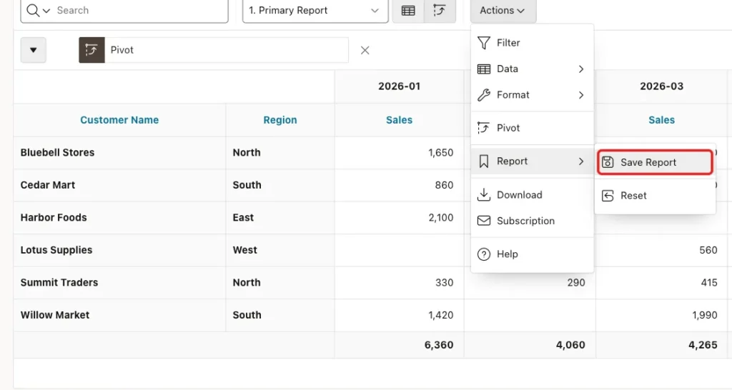The height and width of the screenshot is (390, 732).
Task: Click the Data table icon in menu
Action: coord(484,69)
